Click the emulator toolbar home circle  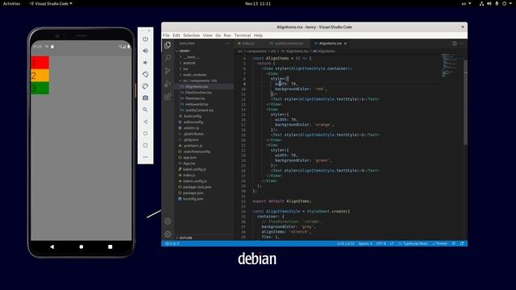[x=145, y=134]
